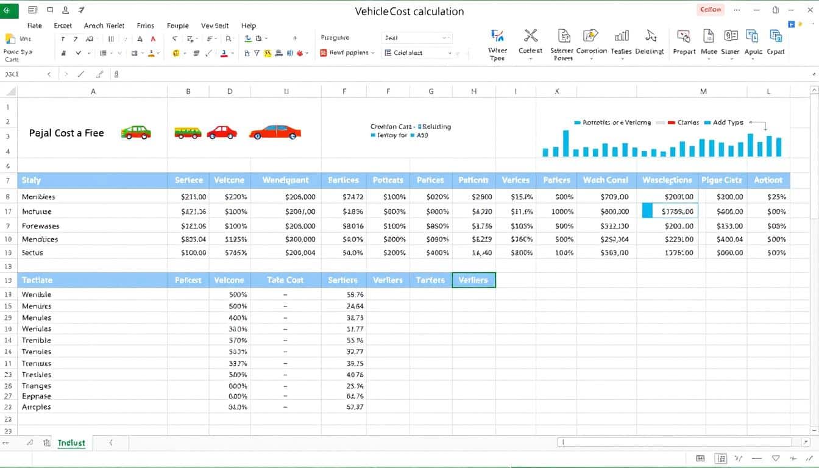Open the Arnch Tierlet ribbon tab
Viewport: 819px width, 468px height.
(x=104, y=26)
